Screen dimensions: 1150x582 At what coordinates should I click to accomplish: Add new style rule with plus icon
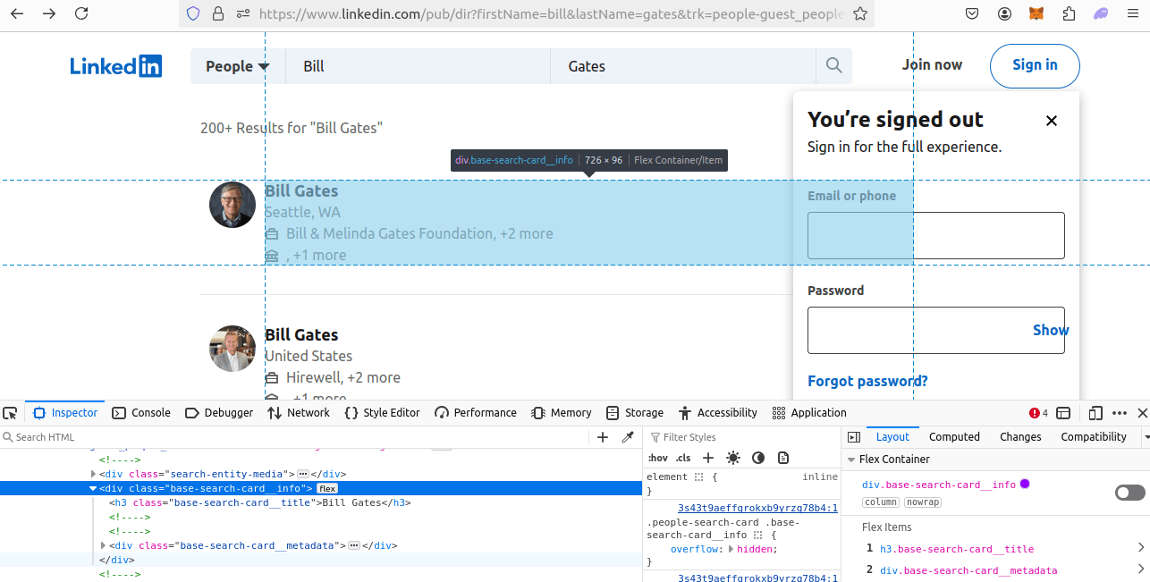click(708, 458)
